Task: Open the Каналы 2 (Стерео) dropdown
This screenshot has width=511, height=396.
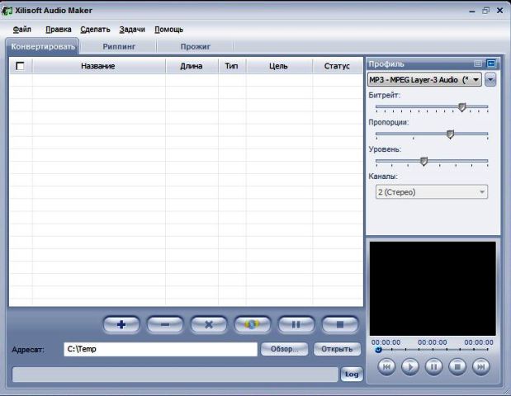Action: (432, 191)
